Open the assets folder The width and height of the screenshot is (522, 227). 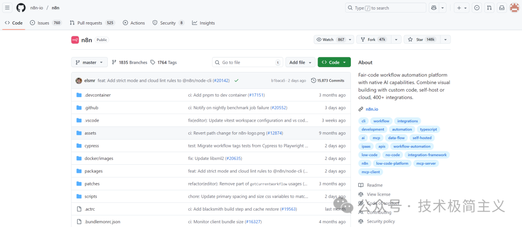pos(90,133)
